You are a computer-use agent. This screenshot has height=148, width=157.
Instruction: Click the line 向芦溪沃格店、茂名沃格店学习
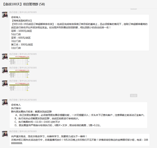point(49,136)
